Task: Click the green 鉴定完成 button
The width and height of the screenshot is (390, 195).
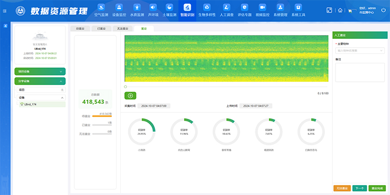Action: click(377, 188)
